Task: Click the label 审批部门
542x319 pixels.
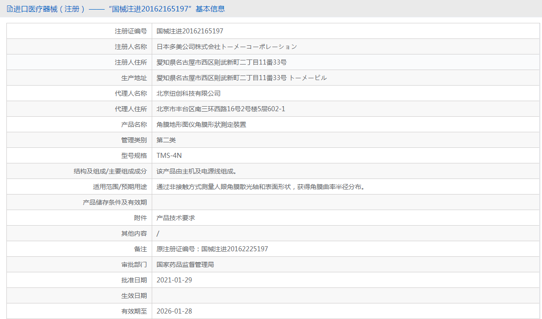Action: tap(134, 265)
